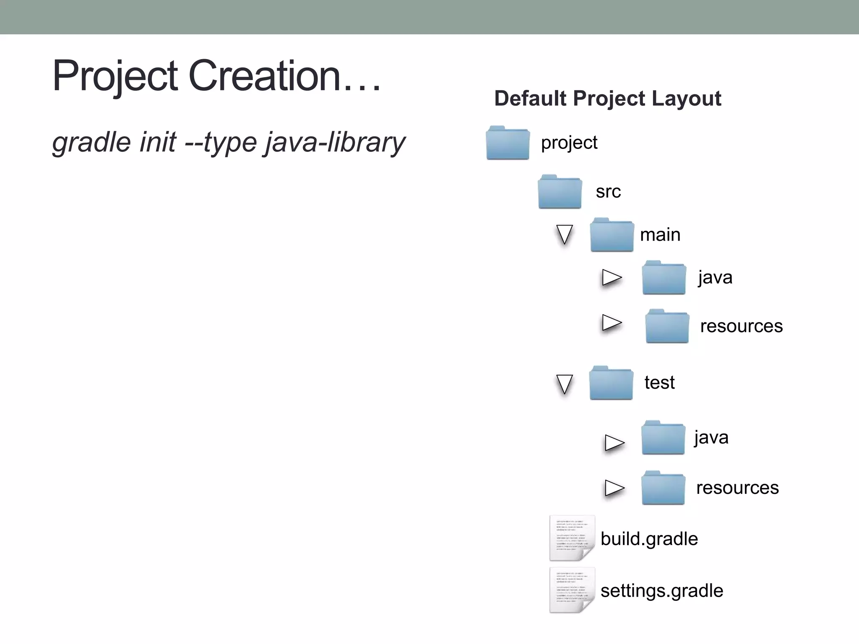Click the 'java' label under test
859x644 pixels.
pos(711,438)
